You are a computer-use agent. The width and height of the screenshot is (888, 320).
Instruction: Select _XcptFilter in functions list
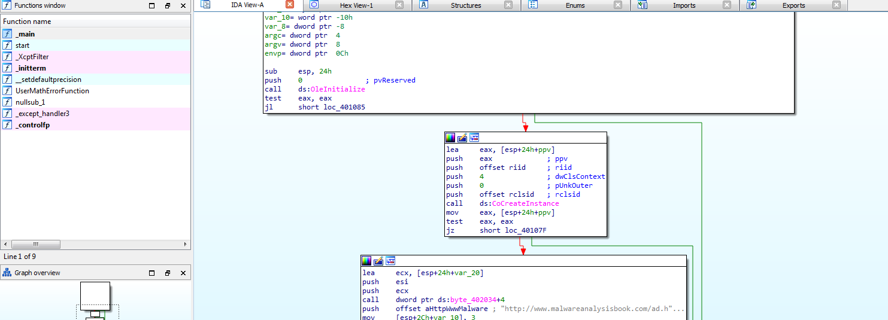coord(96,57)
